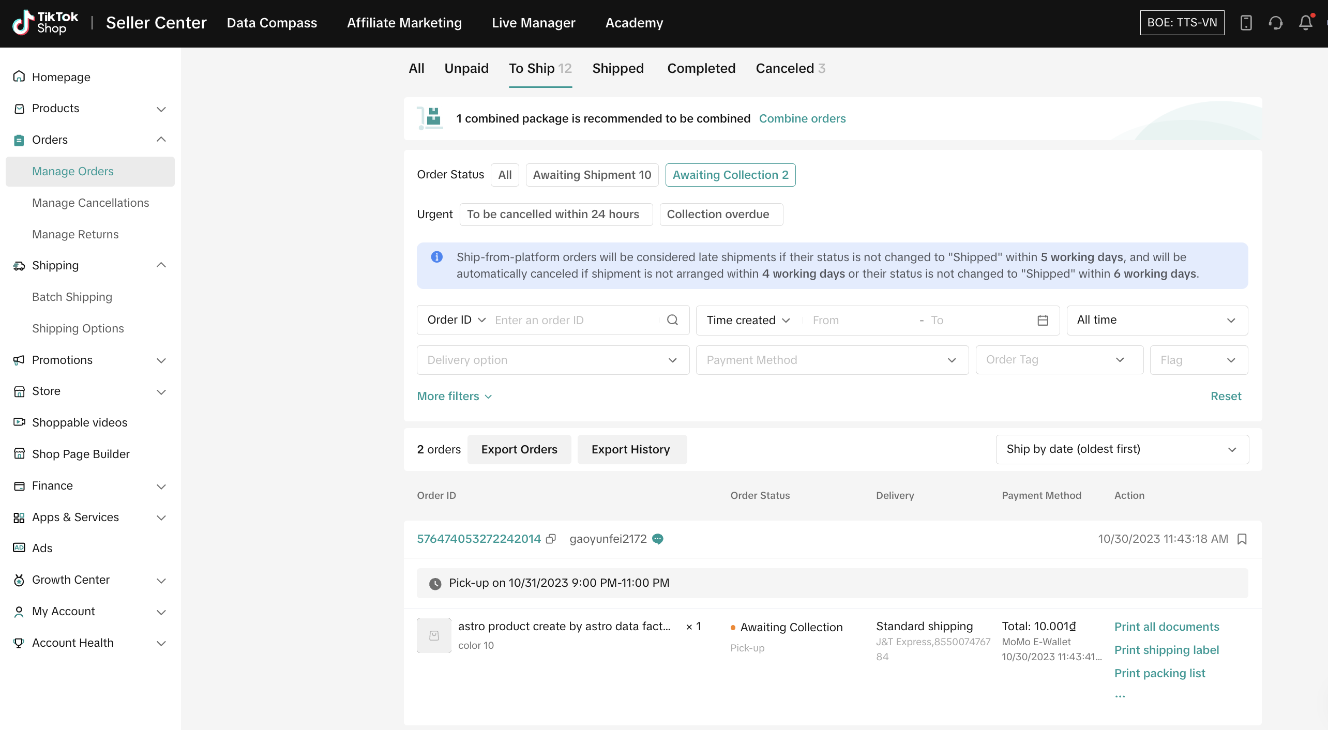1328x730 pixels.
Task: Open the Delivery option dropdown
Action: [x=553, y=360]
